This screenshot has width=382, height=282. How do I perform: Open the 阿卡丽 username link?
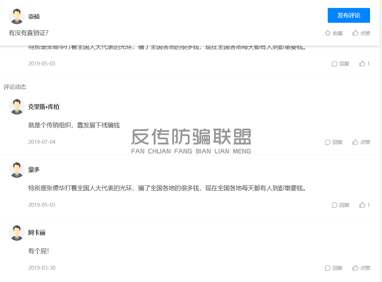pos(37,232)
